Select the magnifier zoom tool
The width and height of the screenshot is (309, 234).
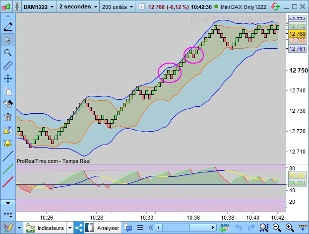tap(8, 53)
